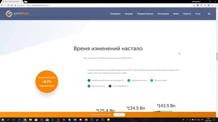Reload the page with refresh icon
This screenshot has width=218, height=122.
click(8, 5)
